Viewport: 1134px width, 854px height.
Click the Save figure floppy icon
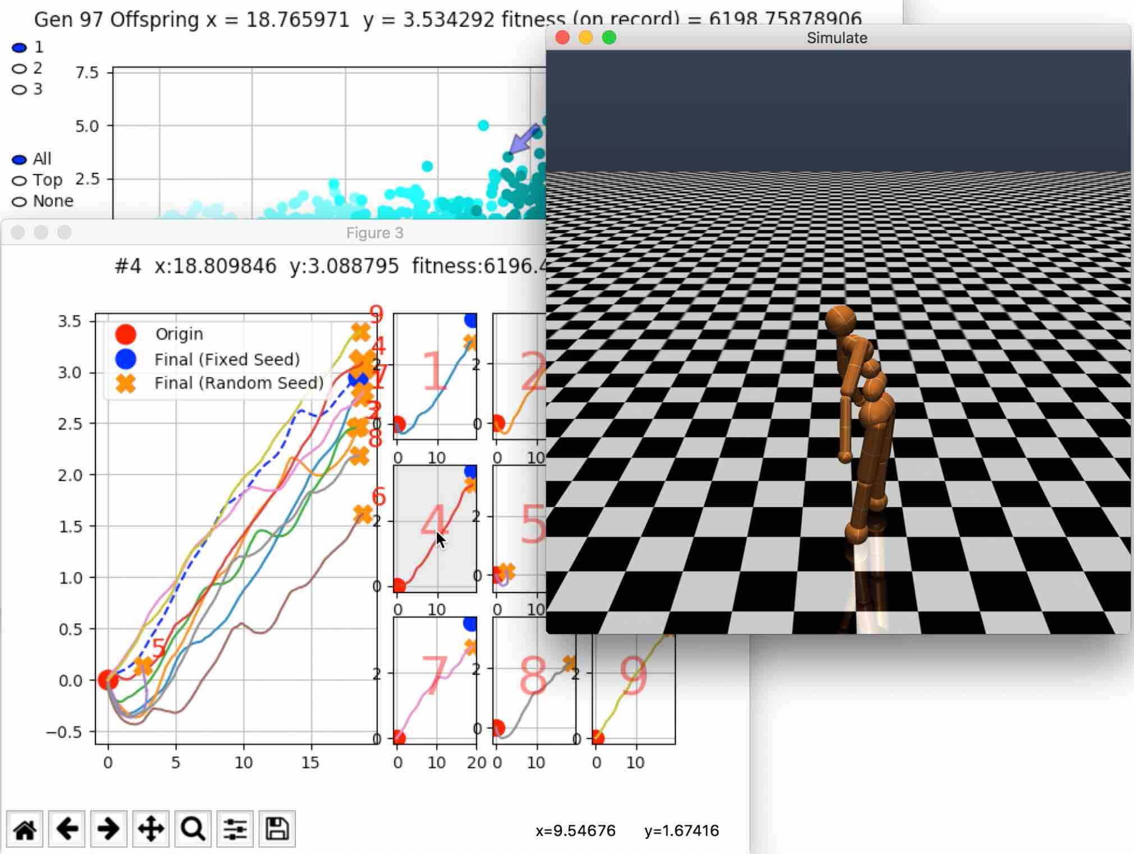click(x=277, y=829)
